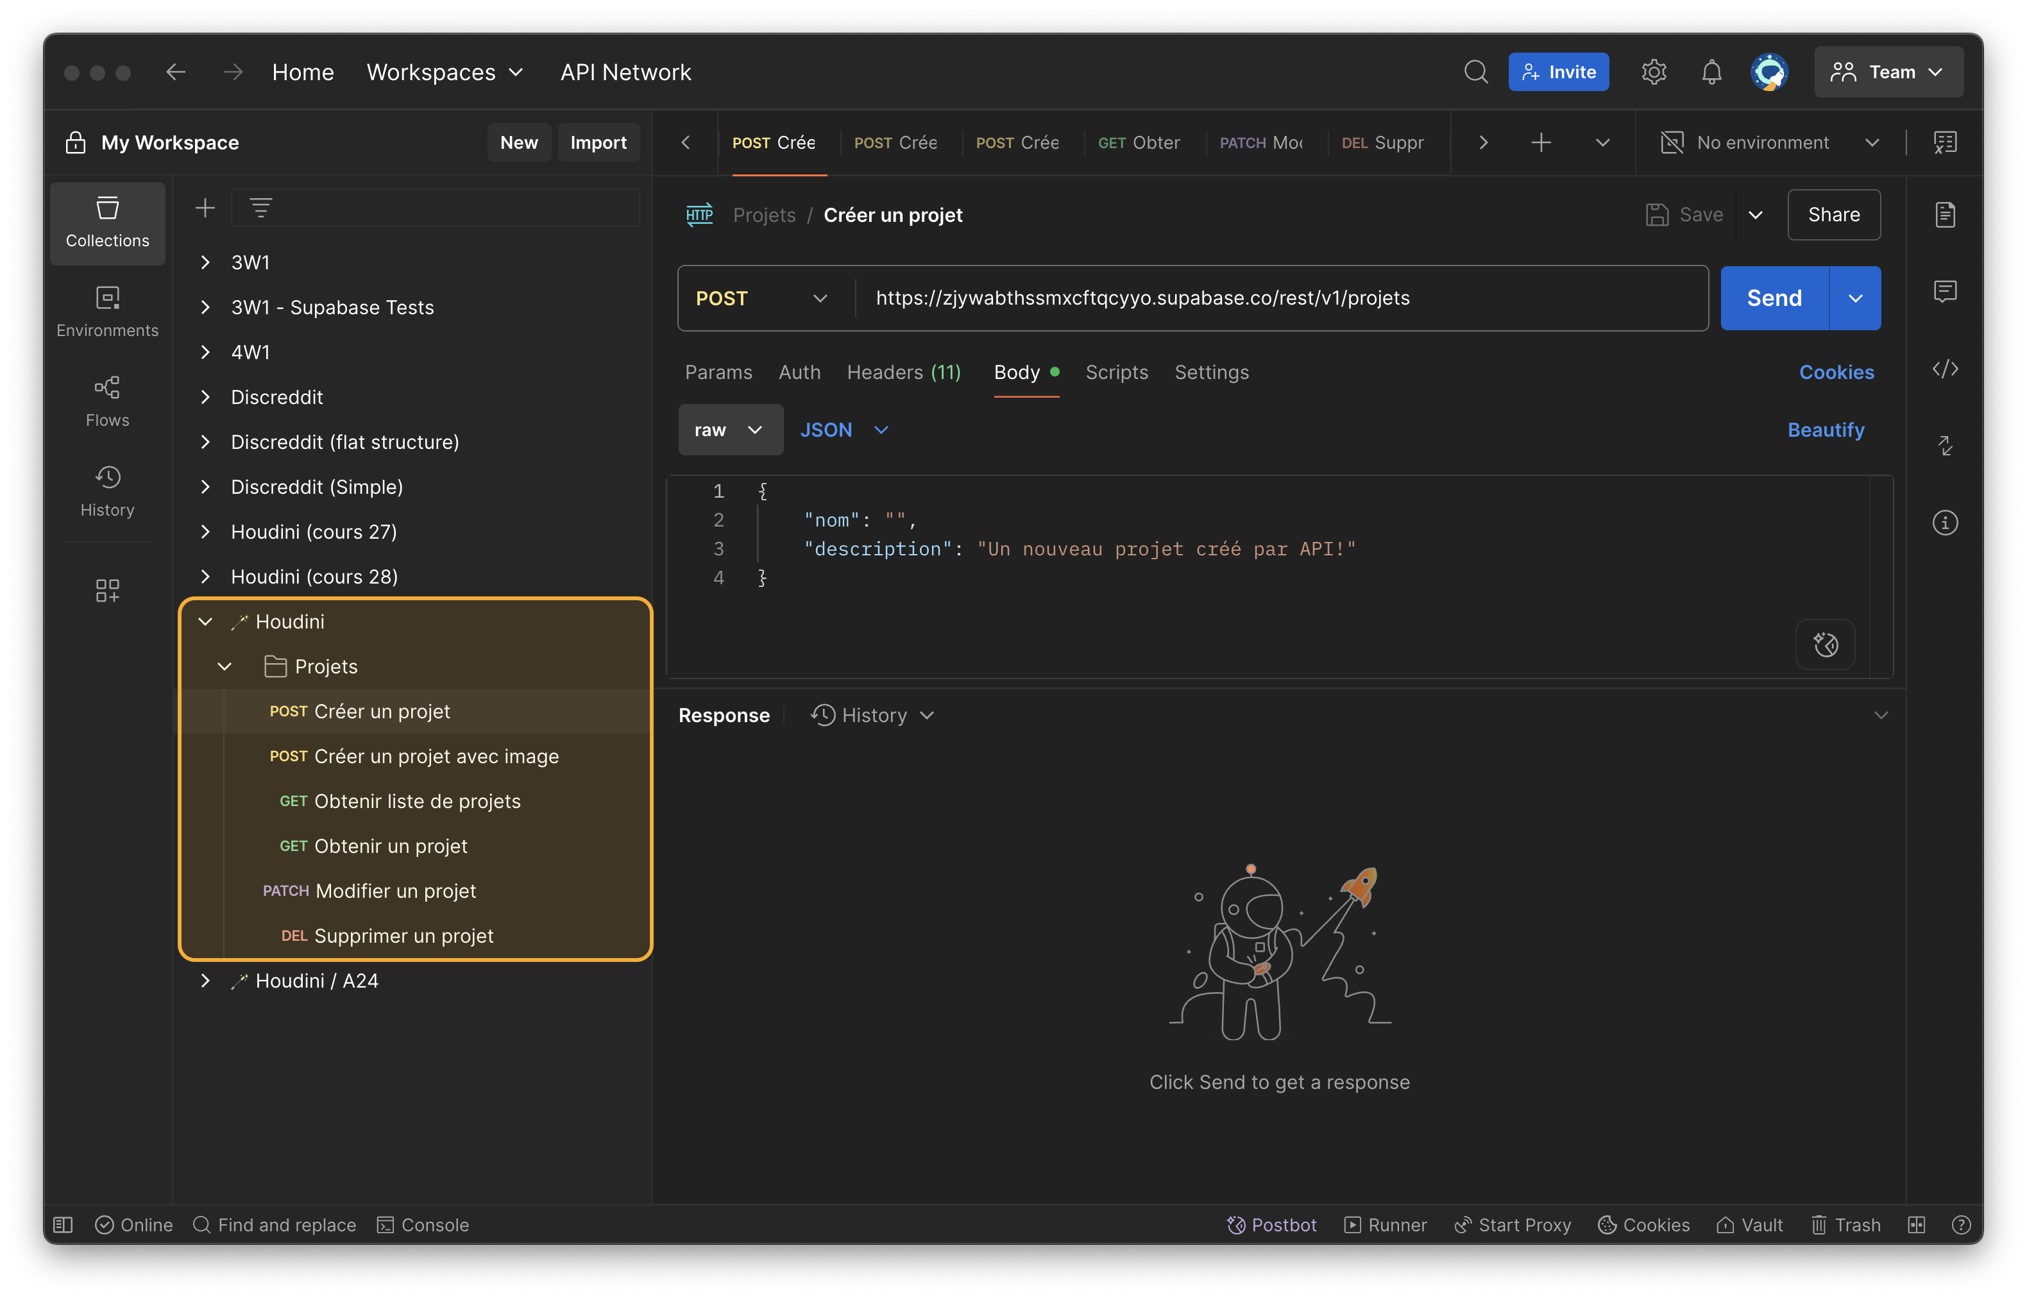Expand the Houdini (cours 27) collection
The width and height of the screenshot is (2027, 1298).
tap(205, 532)
